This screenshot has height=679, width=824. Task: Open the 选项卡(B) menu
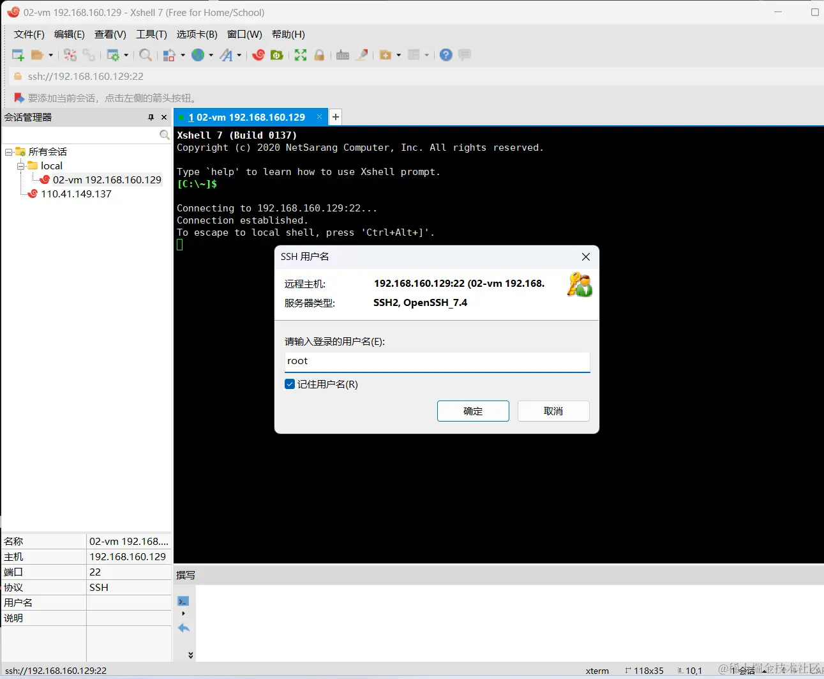[197, 34]
